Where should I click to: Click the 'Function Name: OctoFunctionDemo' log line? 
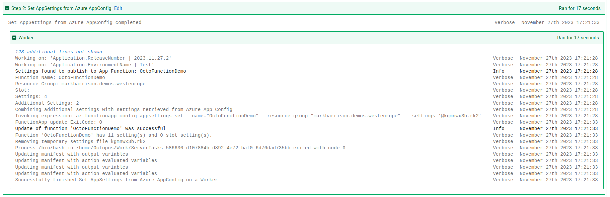[x=60, y=77]
